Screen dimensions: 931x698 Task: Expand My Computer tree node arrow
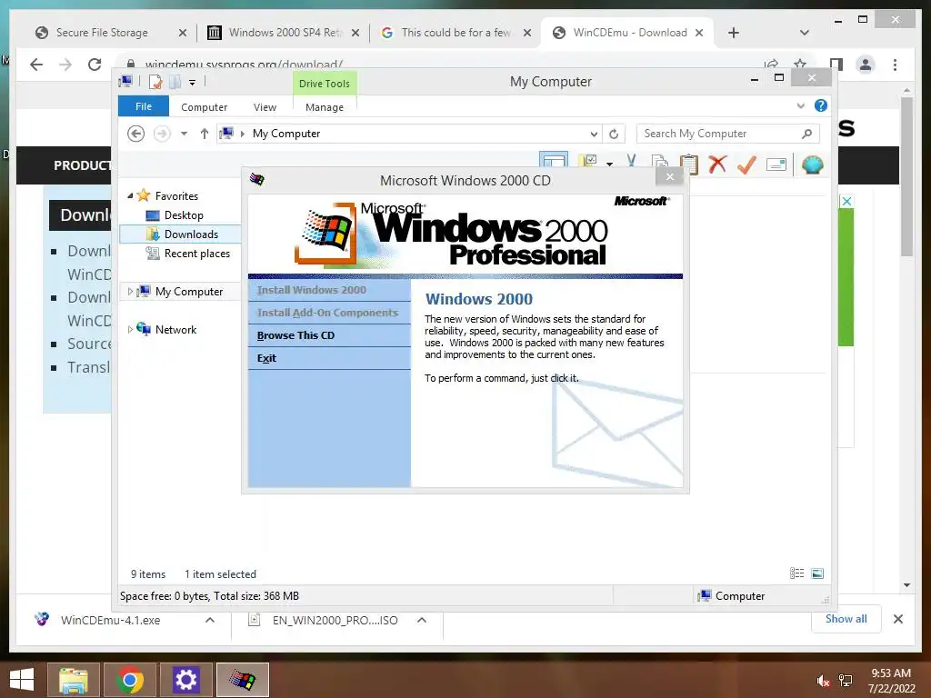tap(130, 291)
